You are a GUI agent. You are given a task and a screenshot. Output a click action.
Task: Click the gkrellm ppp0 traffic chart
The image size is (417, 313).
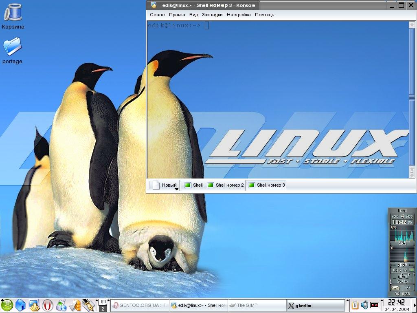(402, 254)
